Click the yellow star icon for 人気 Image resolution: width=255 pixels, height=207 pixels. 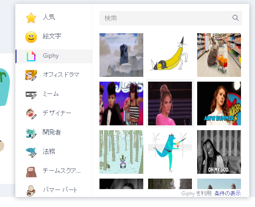coord(31,18)
